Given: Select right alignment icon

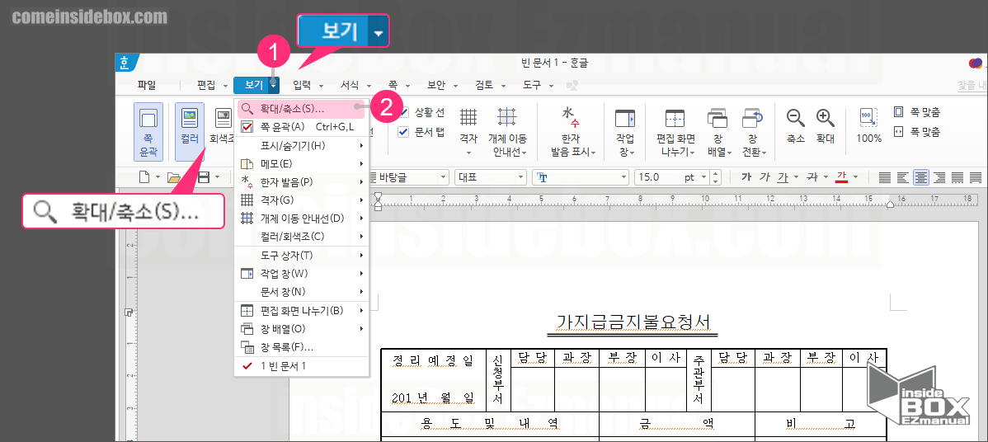Looking at the screenshot, I should point(939,177).
